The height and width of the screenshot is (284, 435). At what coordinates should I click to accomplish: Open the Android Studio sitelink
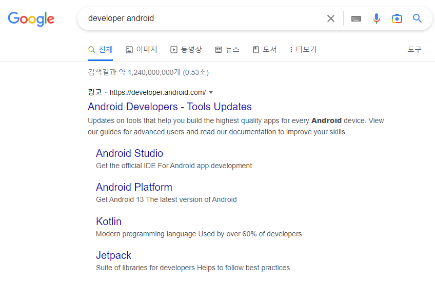pos(130,153)
